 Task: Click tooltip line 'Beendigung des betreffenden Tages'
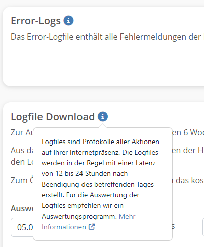coord(98,184)
